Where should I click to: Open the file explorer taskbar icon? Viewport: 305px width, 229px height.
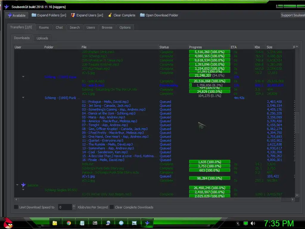point(55,223)
